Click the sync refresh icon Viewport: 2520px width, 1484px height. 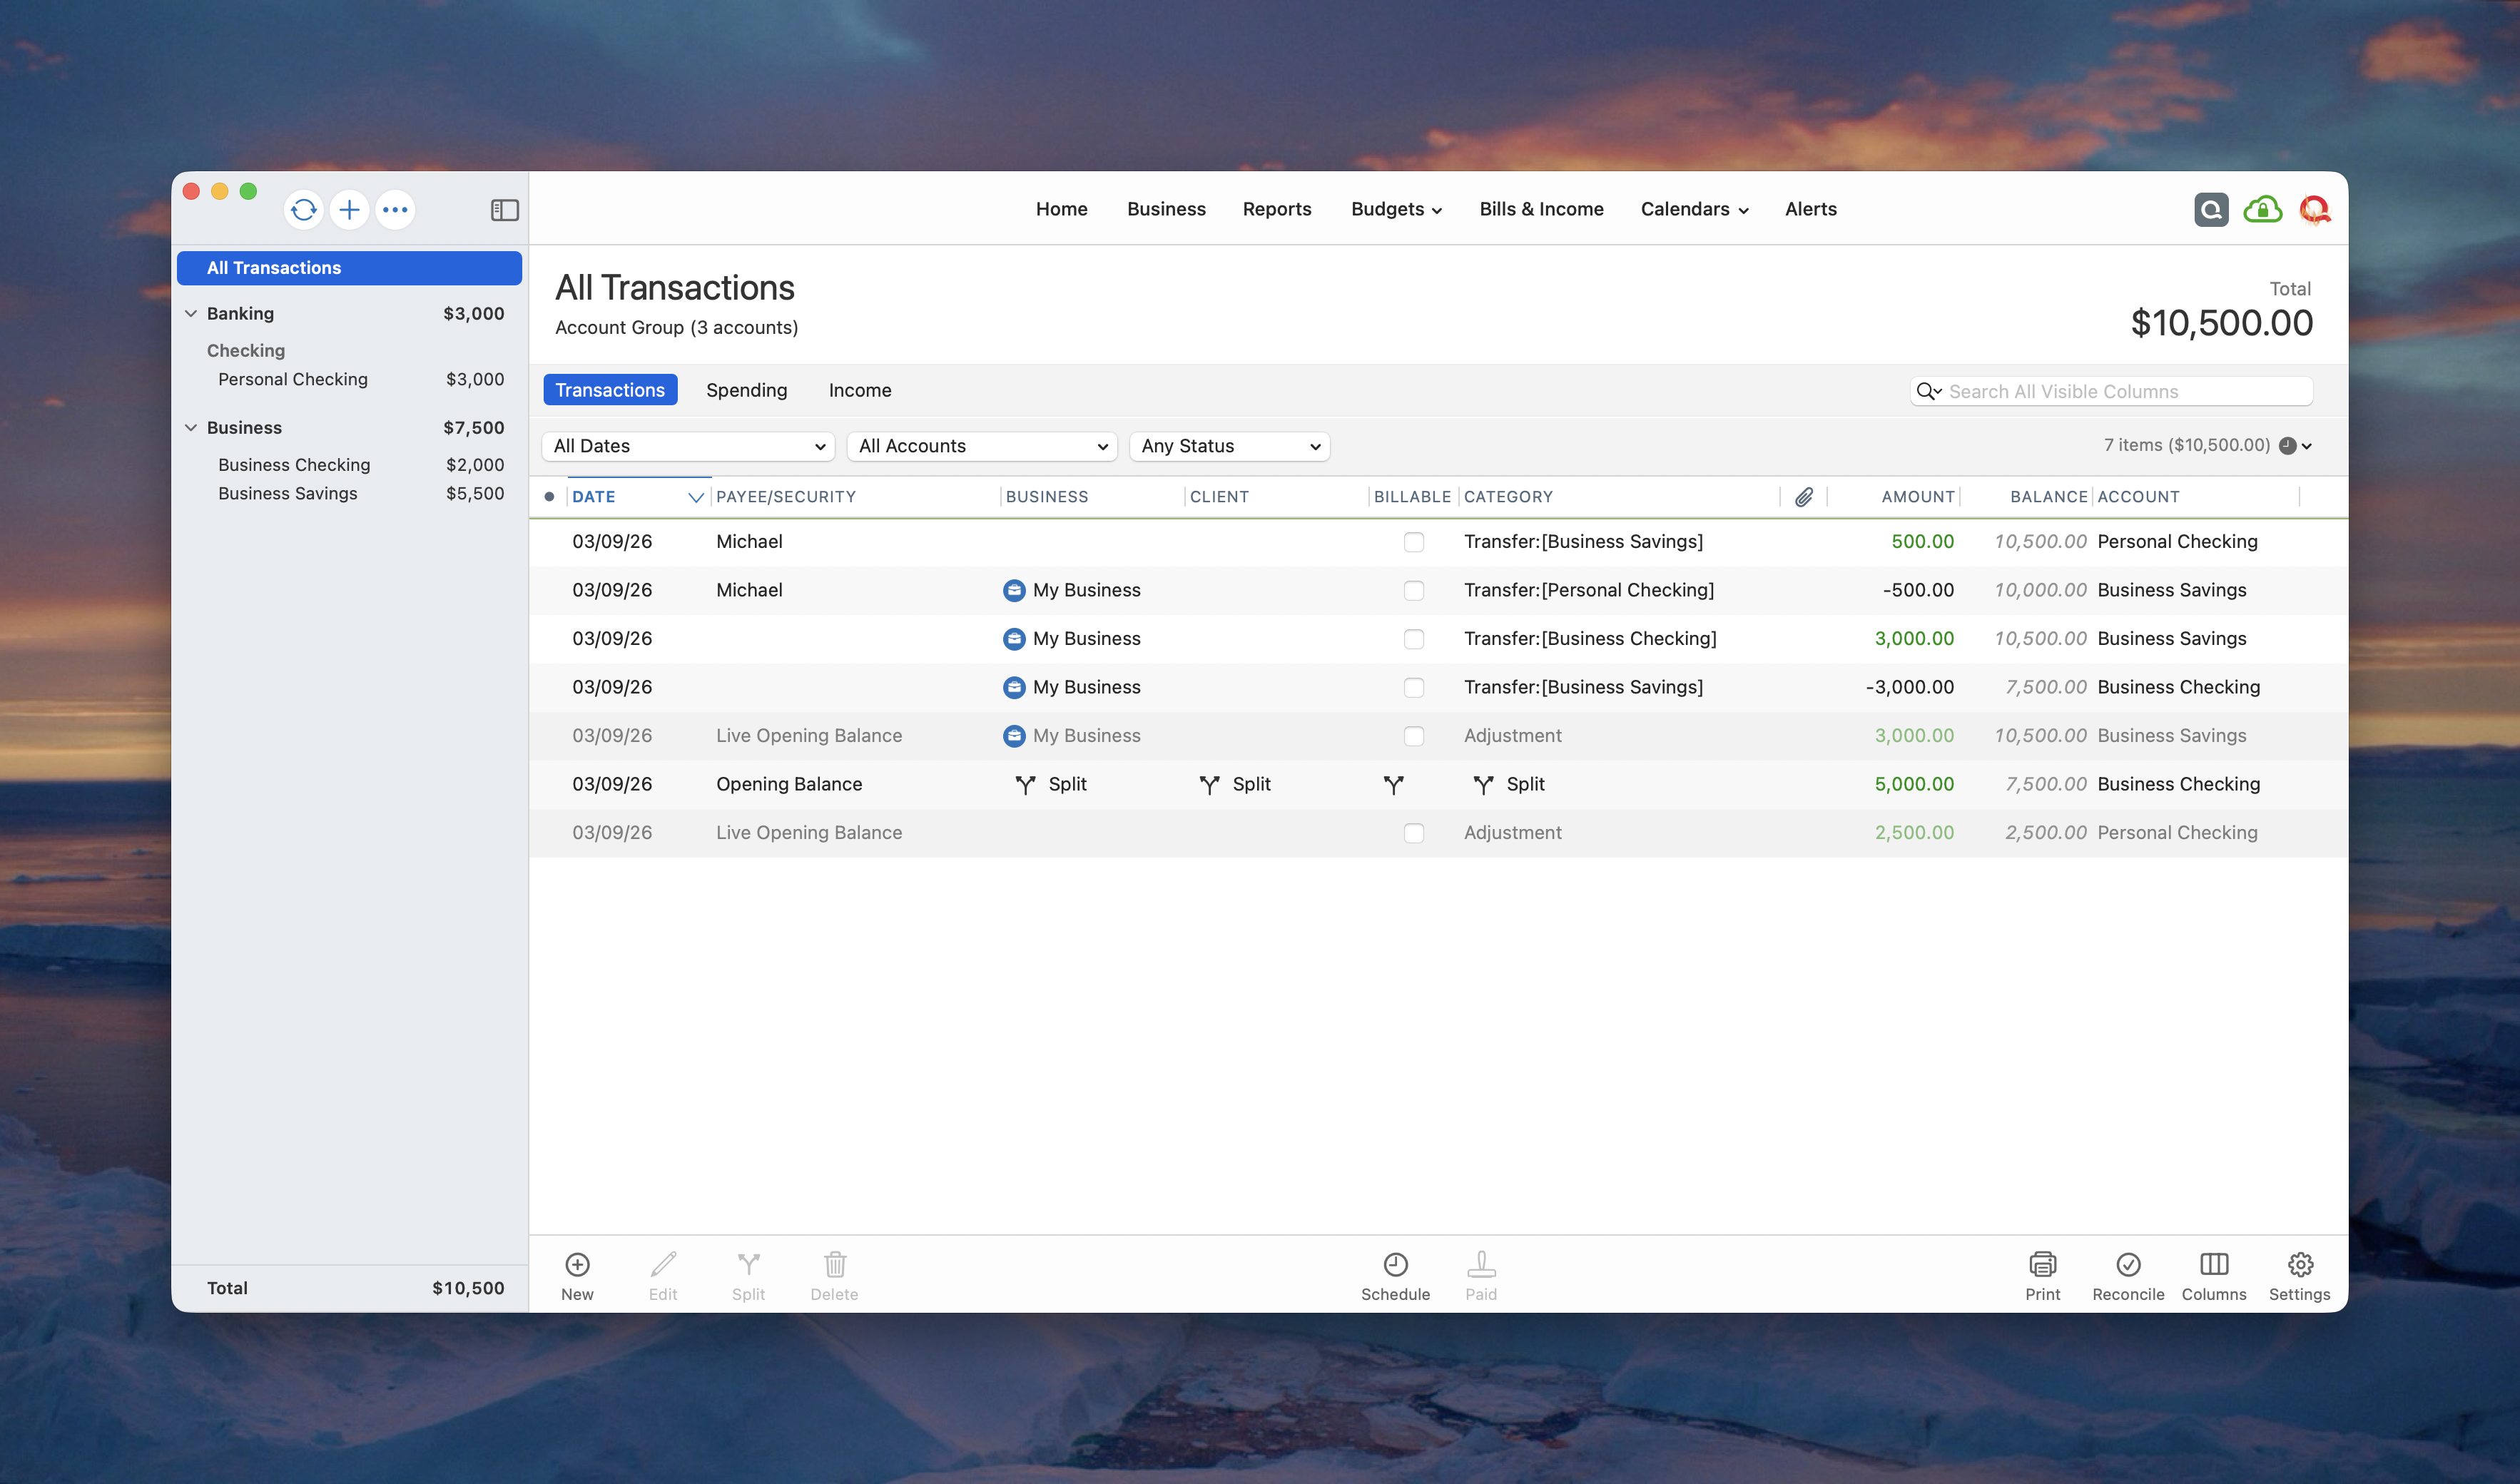click(x=303, y=210)
